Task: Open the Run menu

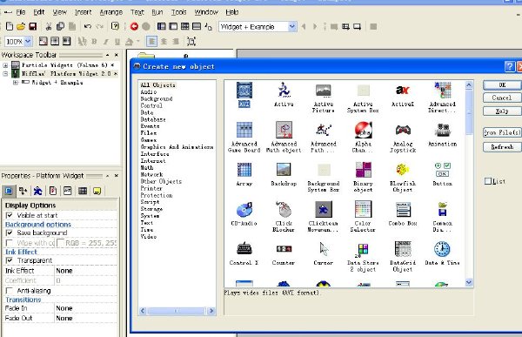Action: pyautogui.click(x=157, y=12)
